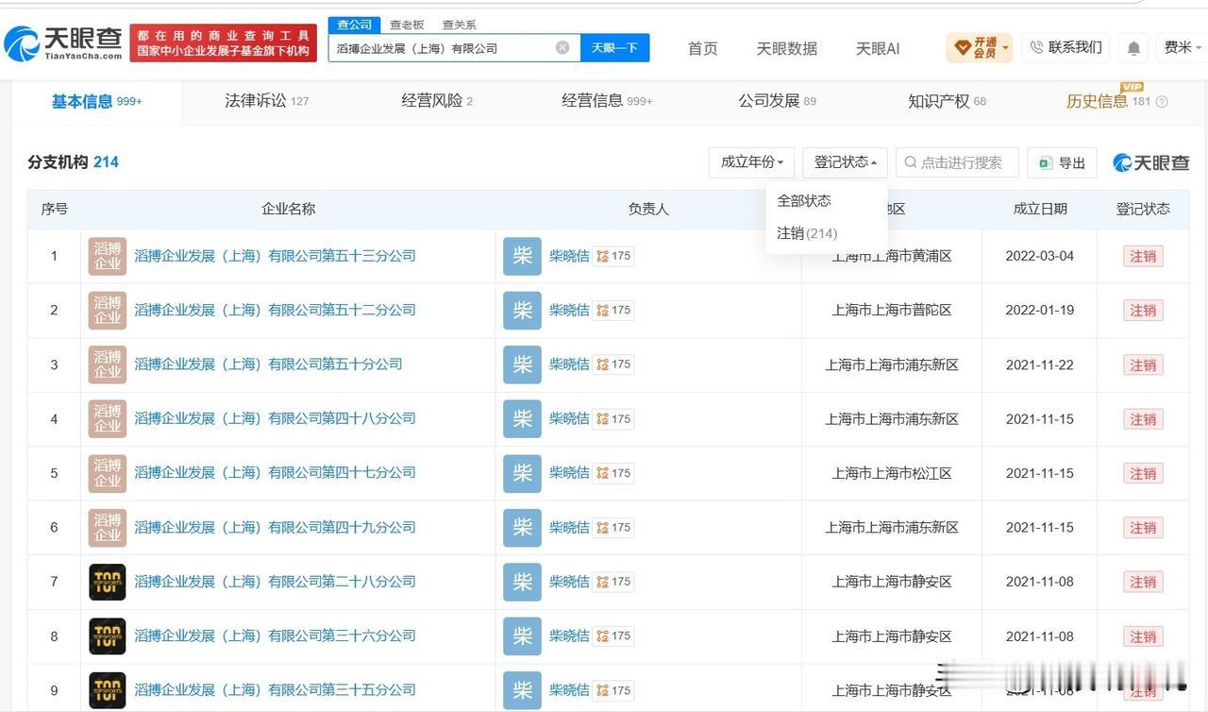1208x712 pixels.
Task: Switch to the 查关系 search tab
Action: [460, 25]
